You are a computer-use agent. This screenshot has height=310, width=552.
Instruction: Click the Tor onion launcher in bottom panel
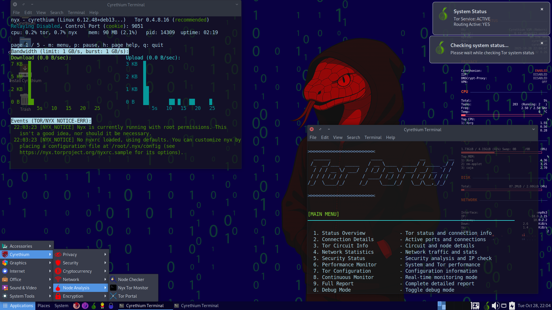pos(94,306)
